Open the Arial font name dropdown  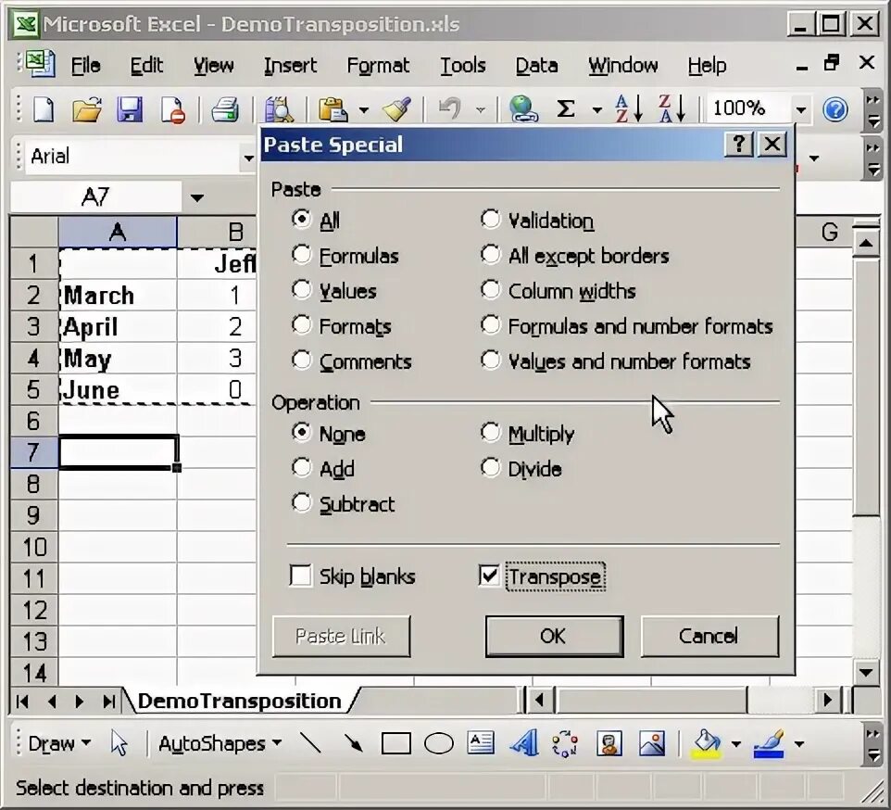(x=248, y=157)
